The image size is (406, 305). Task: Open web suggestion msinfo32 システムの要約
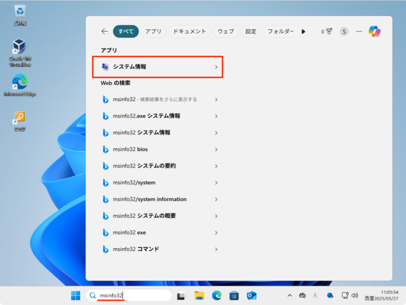(x=157, y=166)
